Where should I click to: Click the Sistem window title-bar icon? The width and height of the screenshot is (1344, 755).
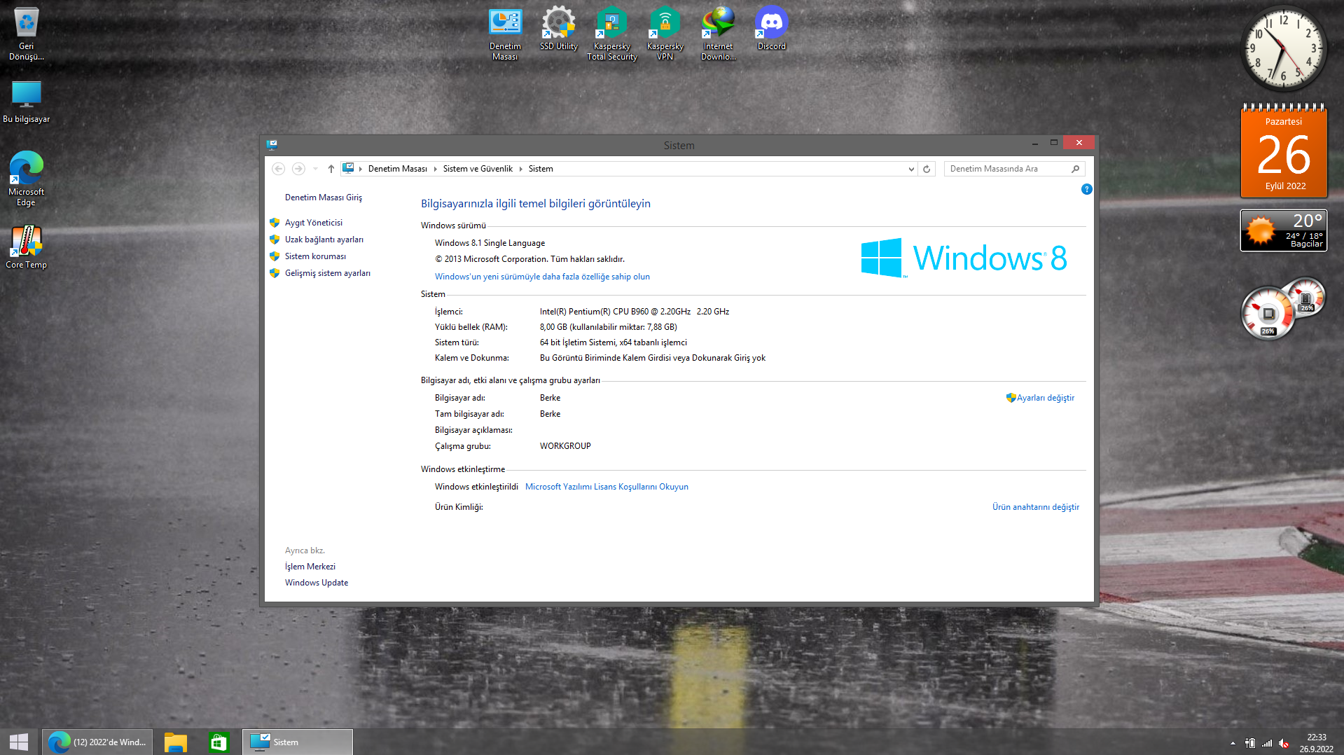[272, 144]
